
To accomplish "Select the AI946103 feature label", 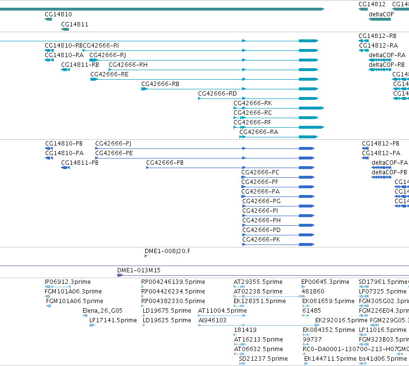I will (212, 320).
